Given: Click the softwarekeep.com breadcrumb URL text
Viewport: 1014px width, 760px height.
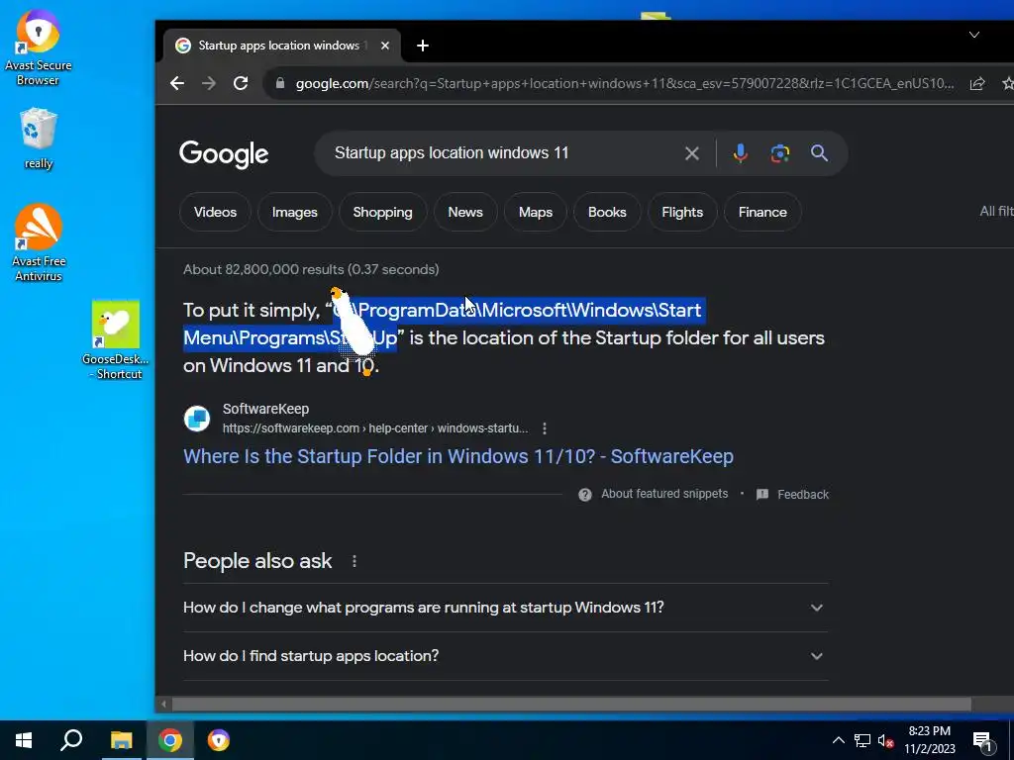Looking at the screenshot, I should tap(375, 428).
